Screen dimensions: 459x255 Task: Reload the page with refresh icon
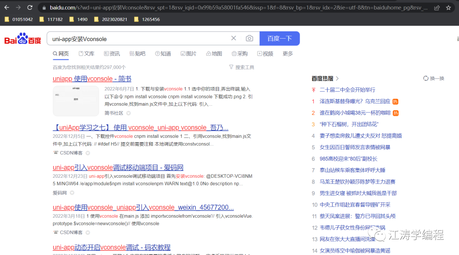29,7
